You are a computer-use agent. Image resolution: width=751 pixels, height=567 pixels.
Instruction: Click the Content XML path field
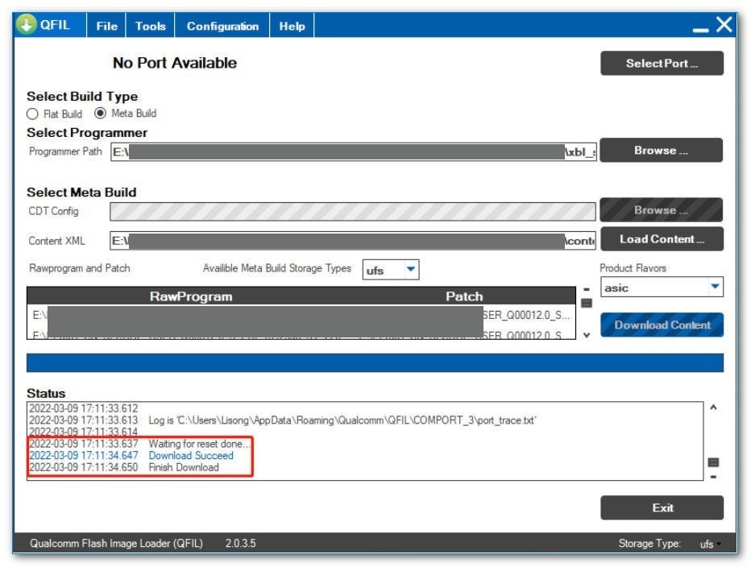[x=353, y=240]
